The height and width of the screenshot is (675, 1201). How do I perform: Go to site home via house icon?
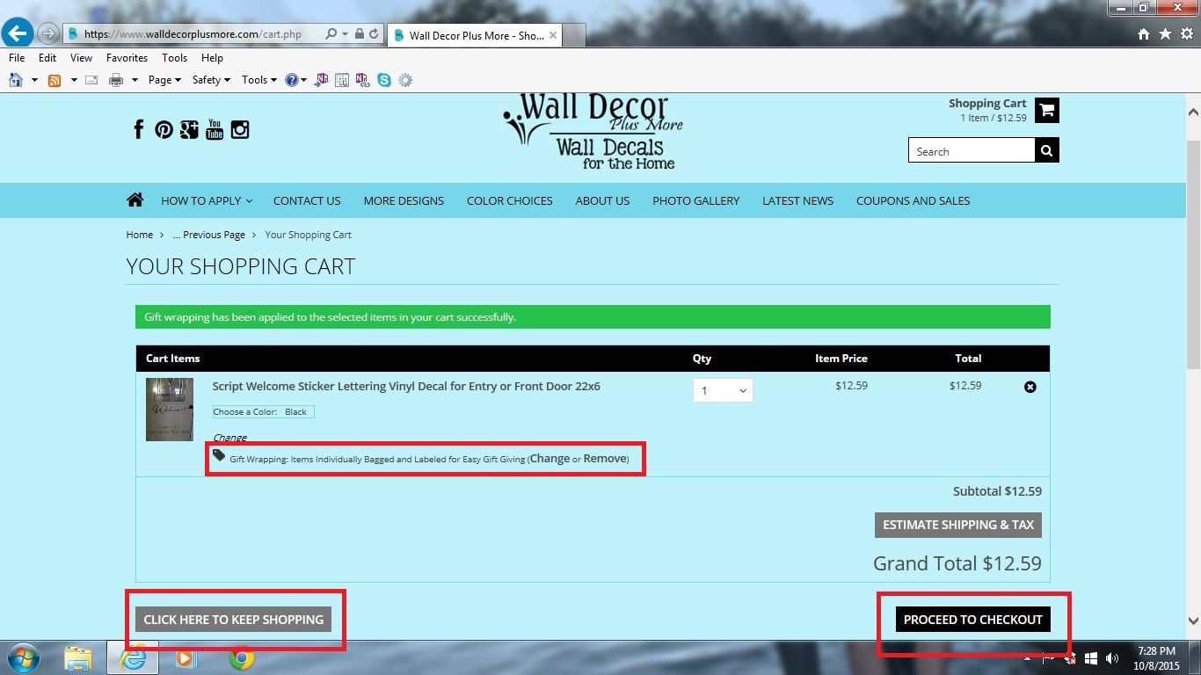pyautogui.click(x=135, y=200)
